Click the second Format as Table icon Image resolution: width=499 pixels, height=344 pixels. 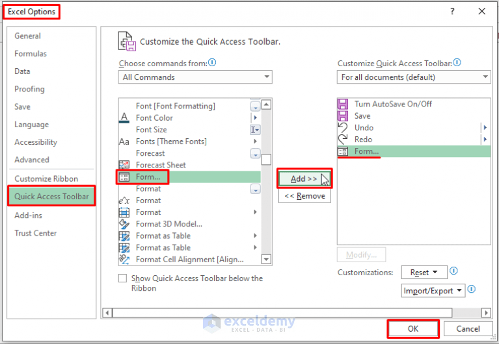124,248
